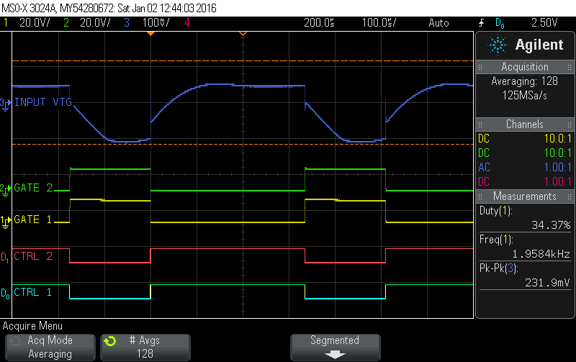Click the 34.37% duty value
This screenshot has height=362, width=576.
[x=551, y=225]
